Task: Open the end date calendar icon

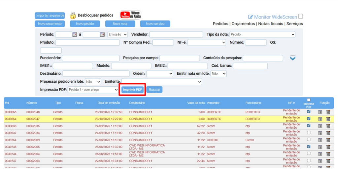Action: click(102, 34)
